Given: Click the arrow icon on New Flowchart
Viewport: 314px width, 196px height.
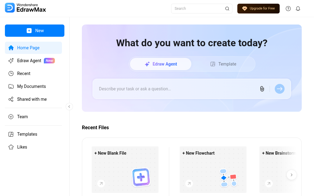Looking at the screenshot, I should point(189,183).
